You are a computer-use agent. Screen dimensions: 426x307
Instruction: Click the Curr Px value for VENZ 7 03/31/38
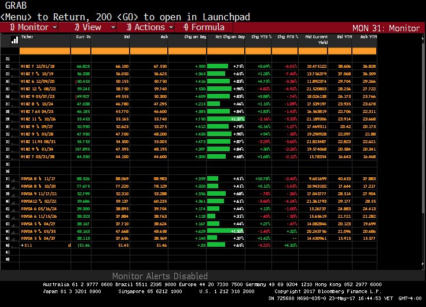[x=82, y=156]
